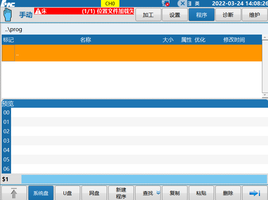The width and height of the screenshot is (268, 200).
Task: Click the manual mode hand icon
Action: [x=7, y=14]
